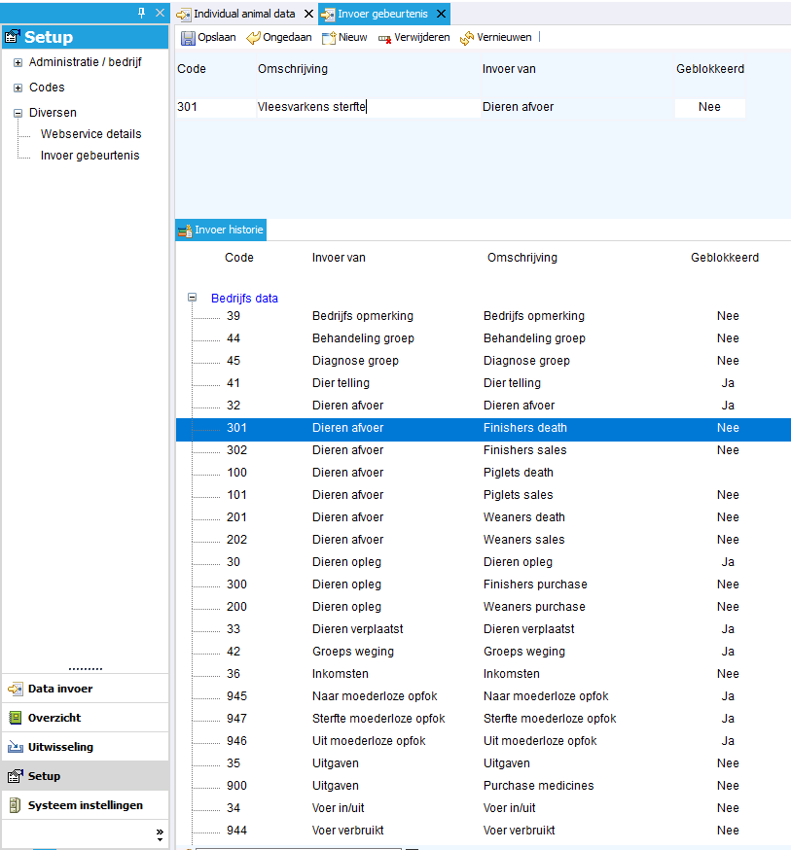Image resolution: width=791 pixels, height=850 pixels.
Task: Select row 900 Purchase medicines
Action: pyautogui.click(x=483, y=786)
